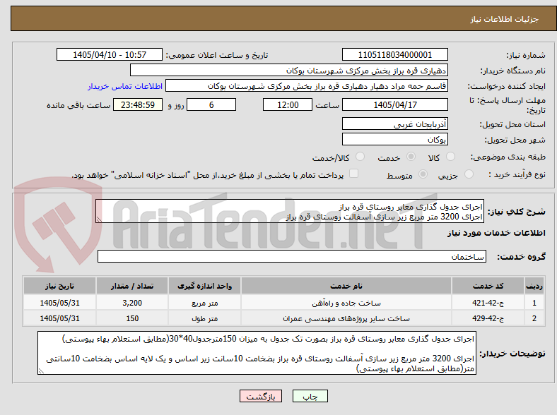Viewport: 557px width, 415px height.
Task: Click the کد خدمت column header
Action: coord(488,286)
